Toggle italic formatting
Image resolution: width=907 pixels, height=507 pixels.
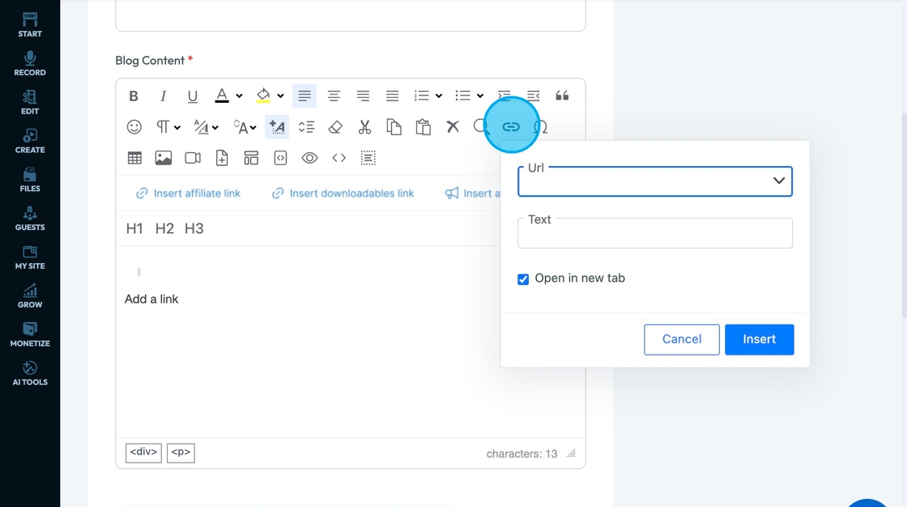tap(163, 96)
